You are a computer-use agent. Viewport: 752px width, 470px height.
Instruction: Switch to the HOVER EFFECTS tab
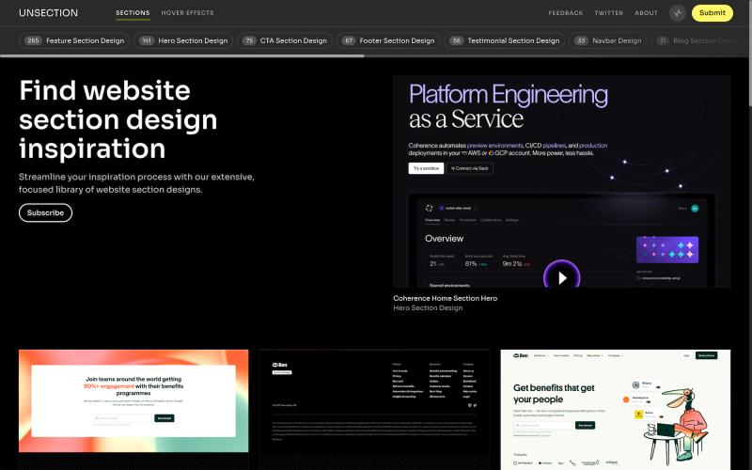coord(187,13)
